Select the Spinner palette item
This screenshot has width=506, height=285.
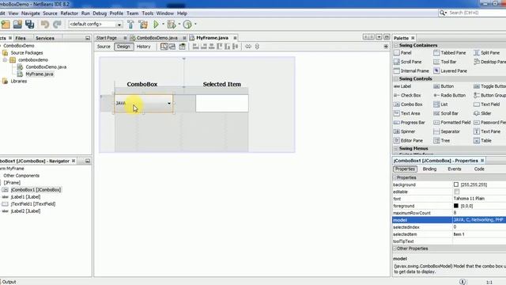click(x=405, y=131)
